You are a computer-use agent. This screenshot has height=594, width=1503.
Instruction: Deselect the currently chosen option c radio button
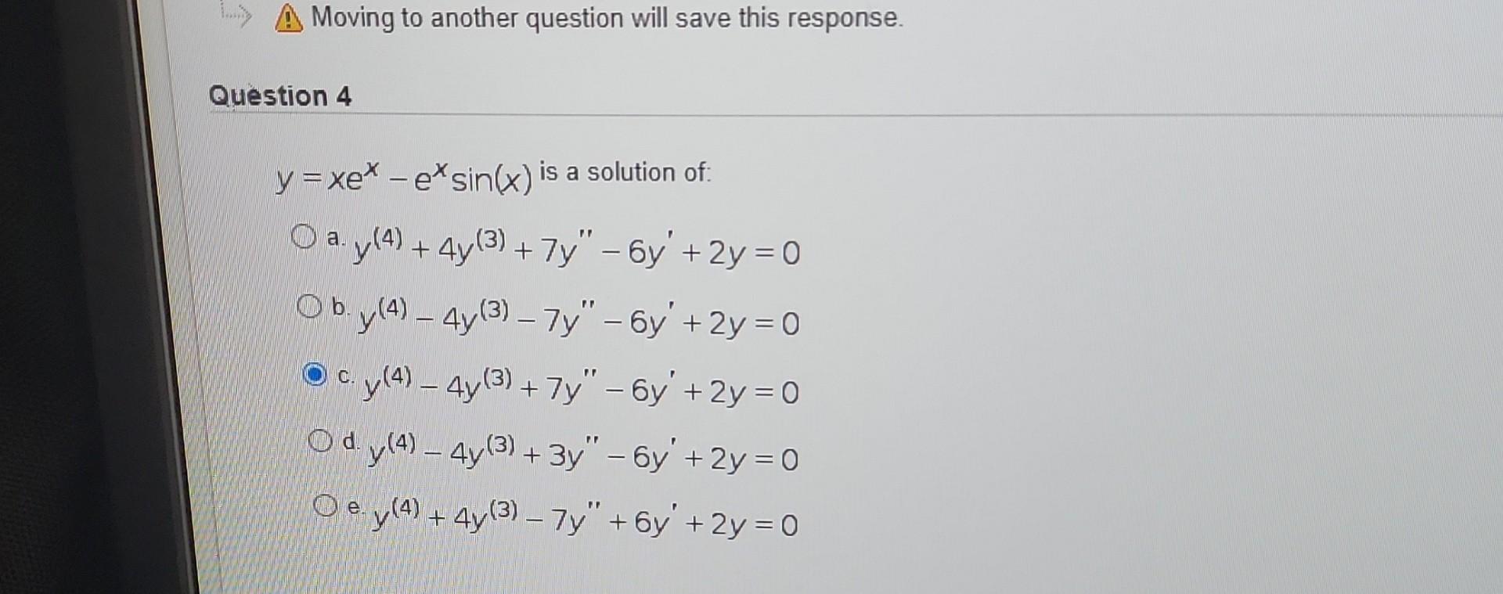coord(316,373)
